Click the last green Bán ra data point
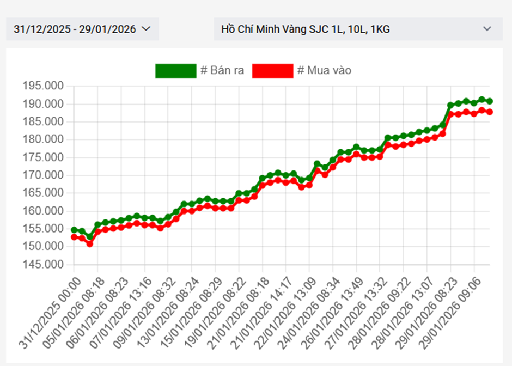Image resolution: width=512 pixels, height=366 pixels. point(490,101)
